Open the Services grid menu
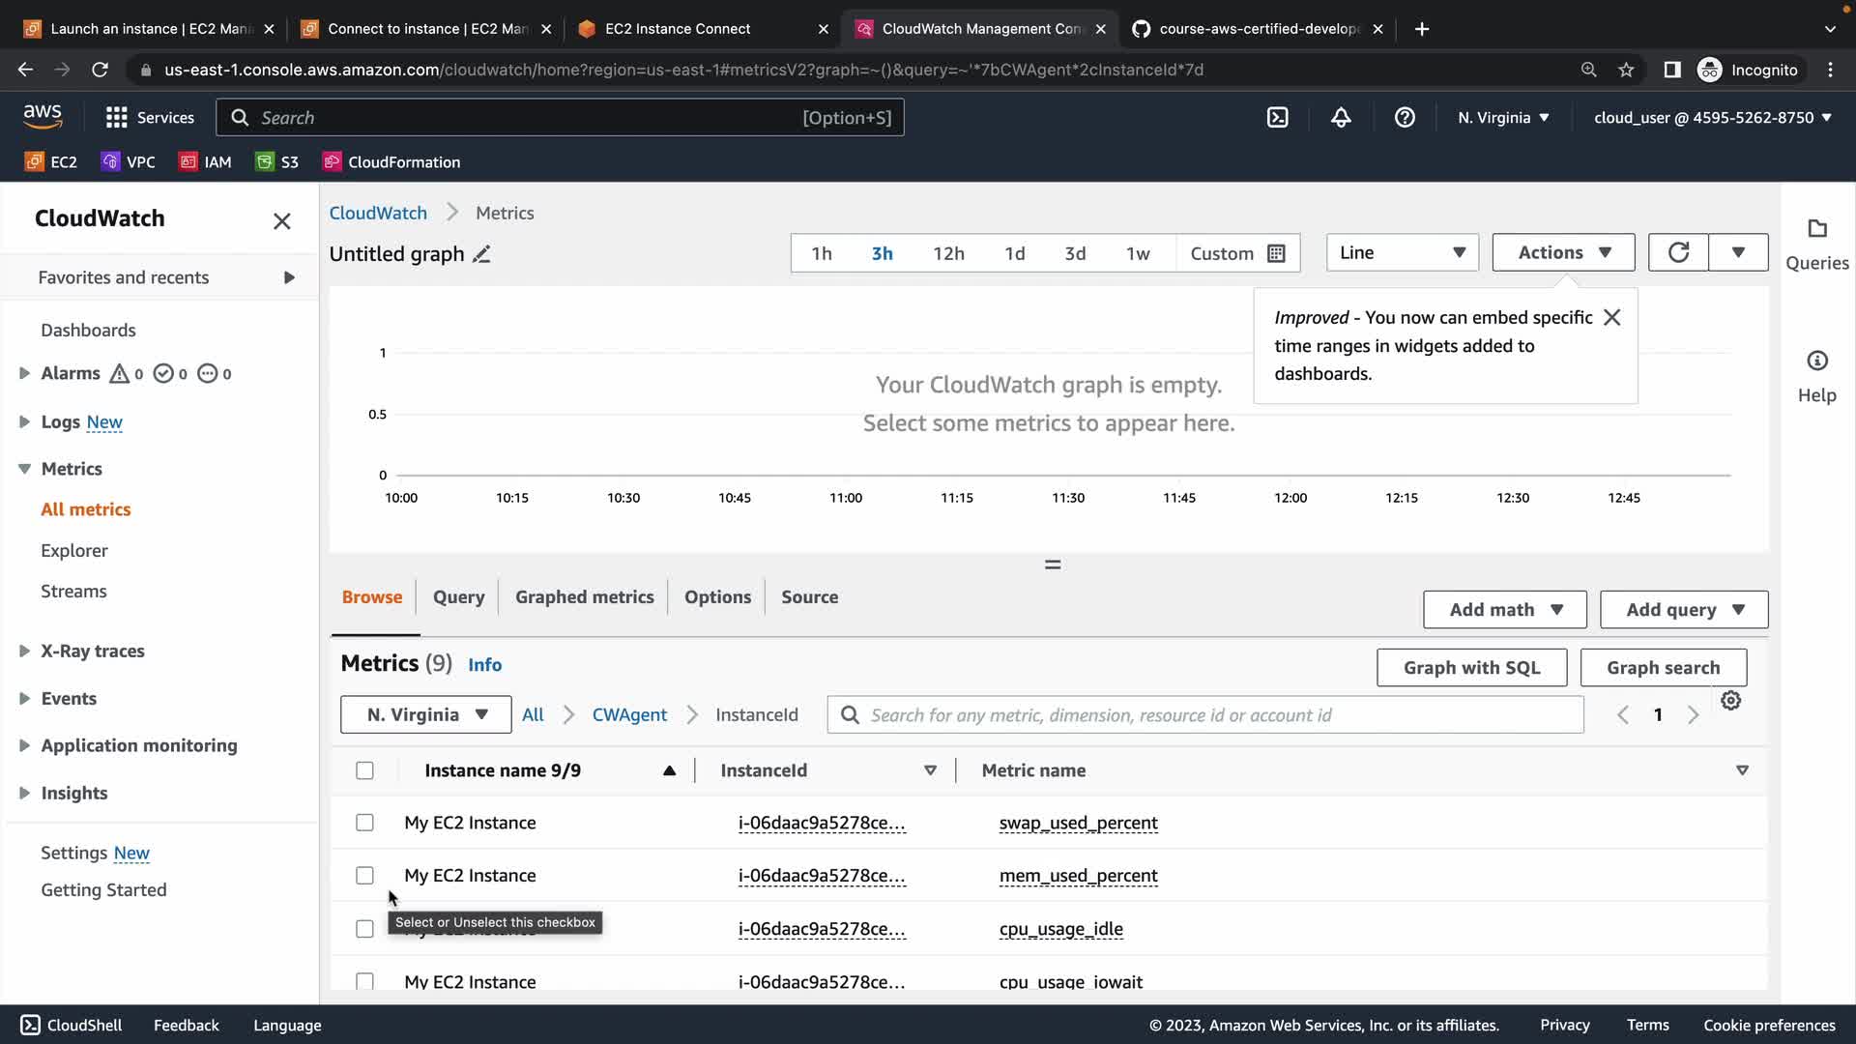The width and height of the screenshot is (1856, 1044). [117, 118]
